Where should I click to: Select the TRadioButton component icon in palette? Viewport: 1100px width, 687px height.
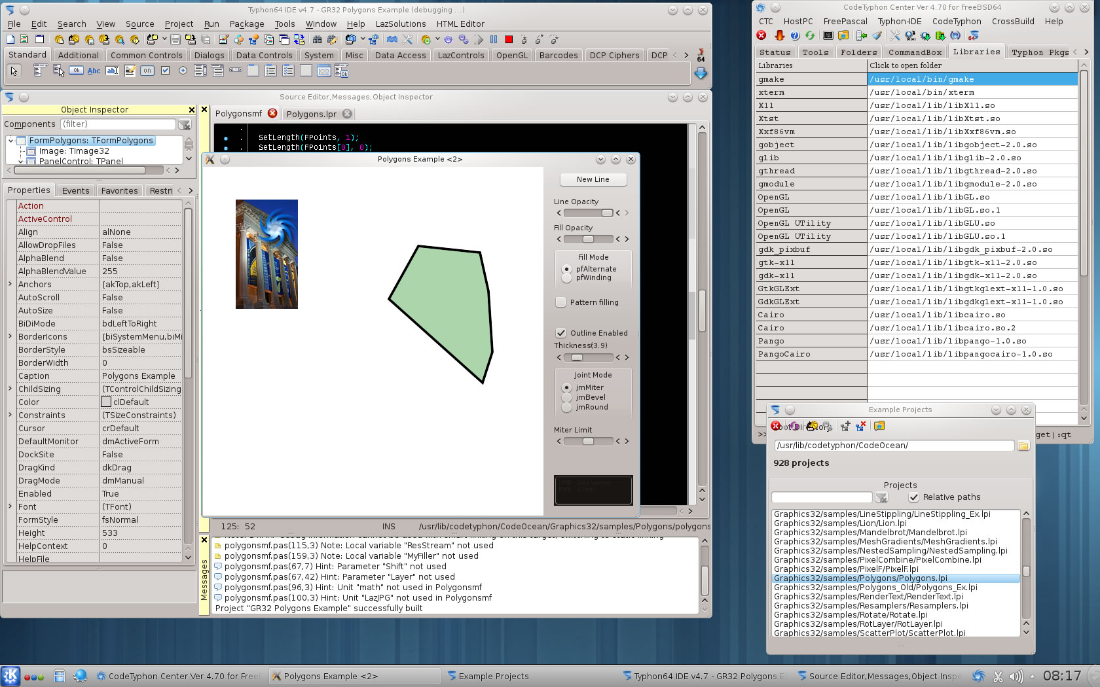(x=183, y=71)
